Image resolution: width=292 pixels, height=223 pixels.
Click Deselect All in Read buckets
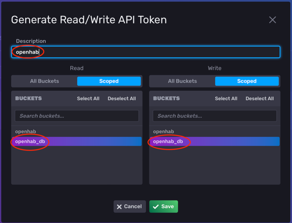[x=121, y=98]
